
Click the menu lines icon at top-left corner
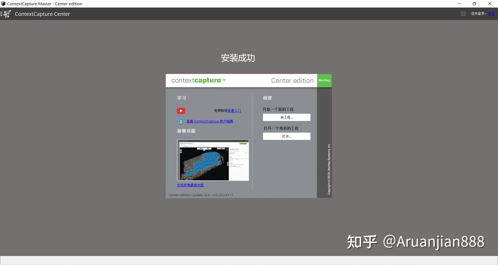[2, 14]
